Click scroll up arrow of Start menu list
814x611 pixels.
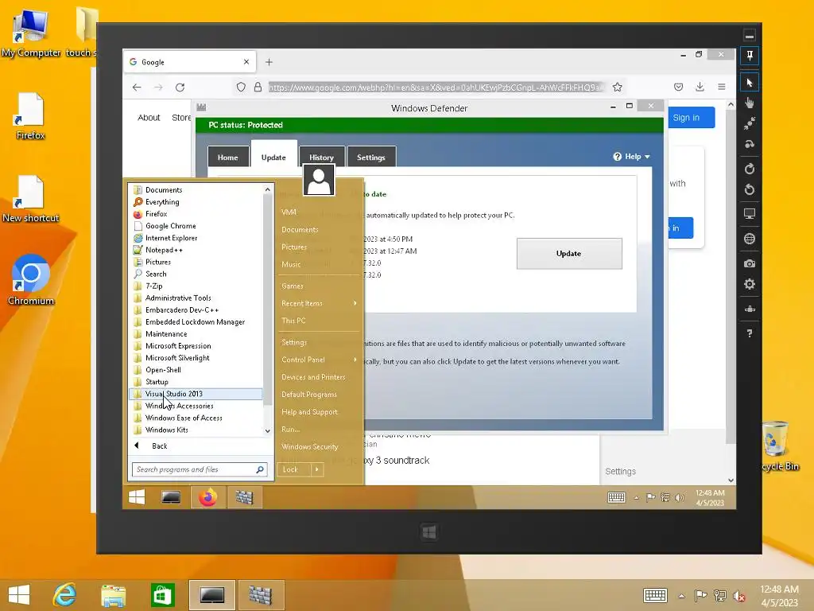[x=268, y=189]
